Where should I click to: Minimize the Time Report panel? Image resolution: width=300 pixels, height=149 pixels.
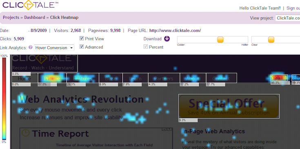click(164, 129)
